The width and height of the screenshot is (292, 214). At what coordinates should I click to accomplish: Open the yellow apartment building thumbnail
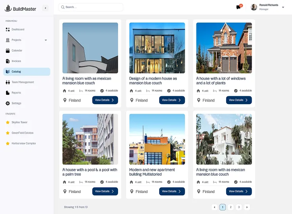157,139
